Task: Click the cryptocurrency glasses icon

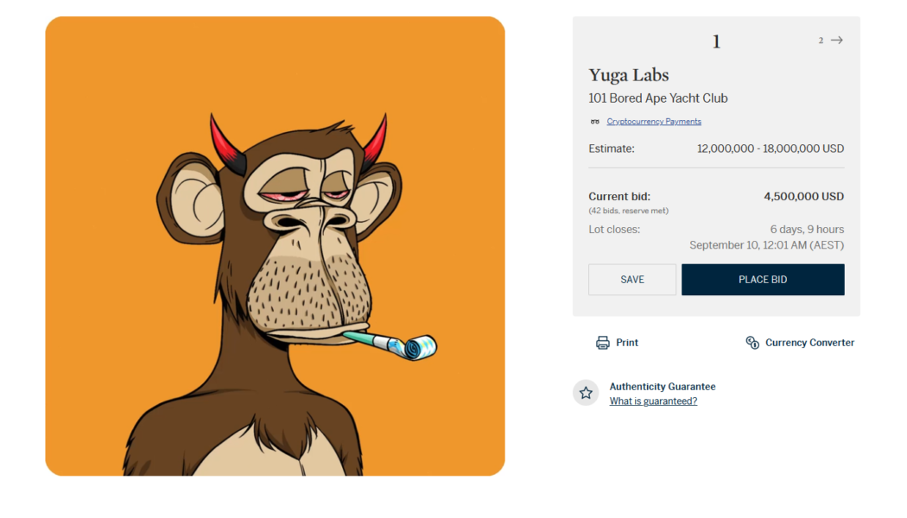Action: point(594,122)
